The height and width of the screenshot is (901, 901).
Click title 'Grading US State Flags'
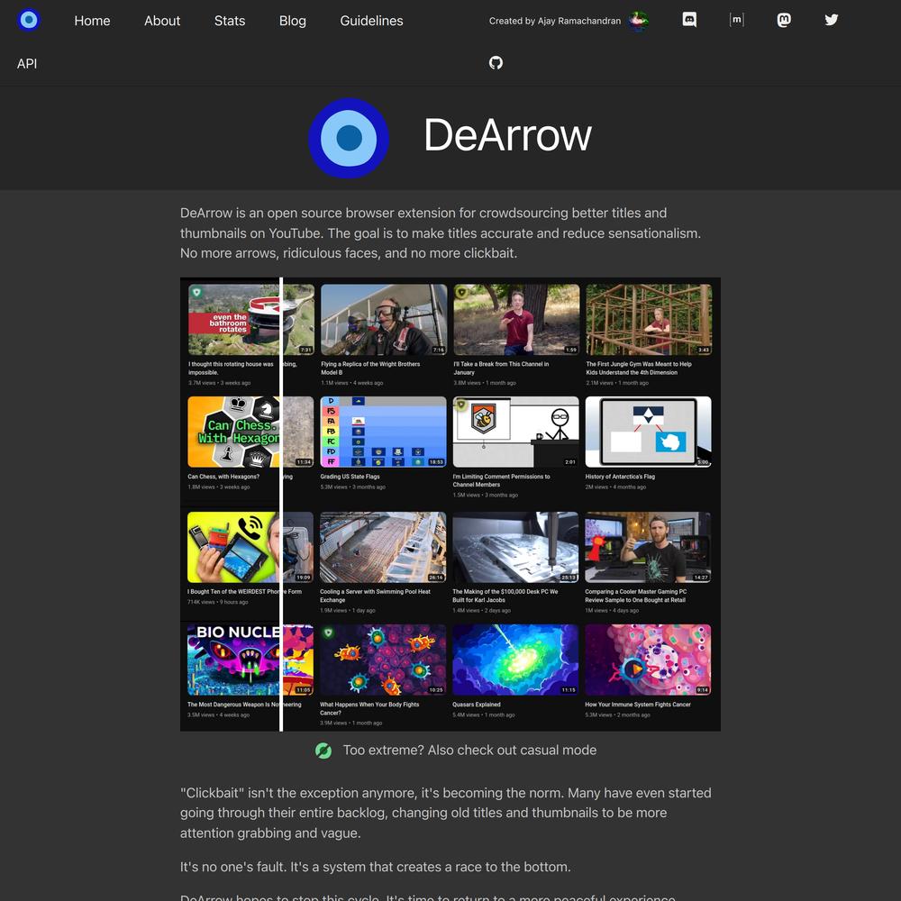[x=350, y=477]
